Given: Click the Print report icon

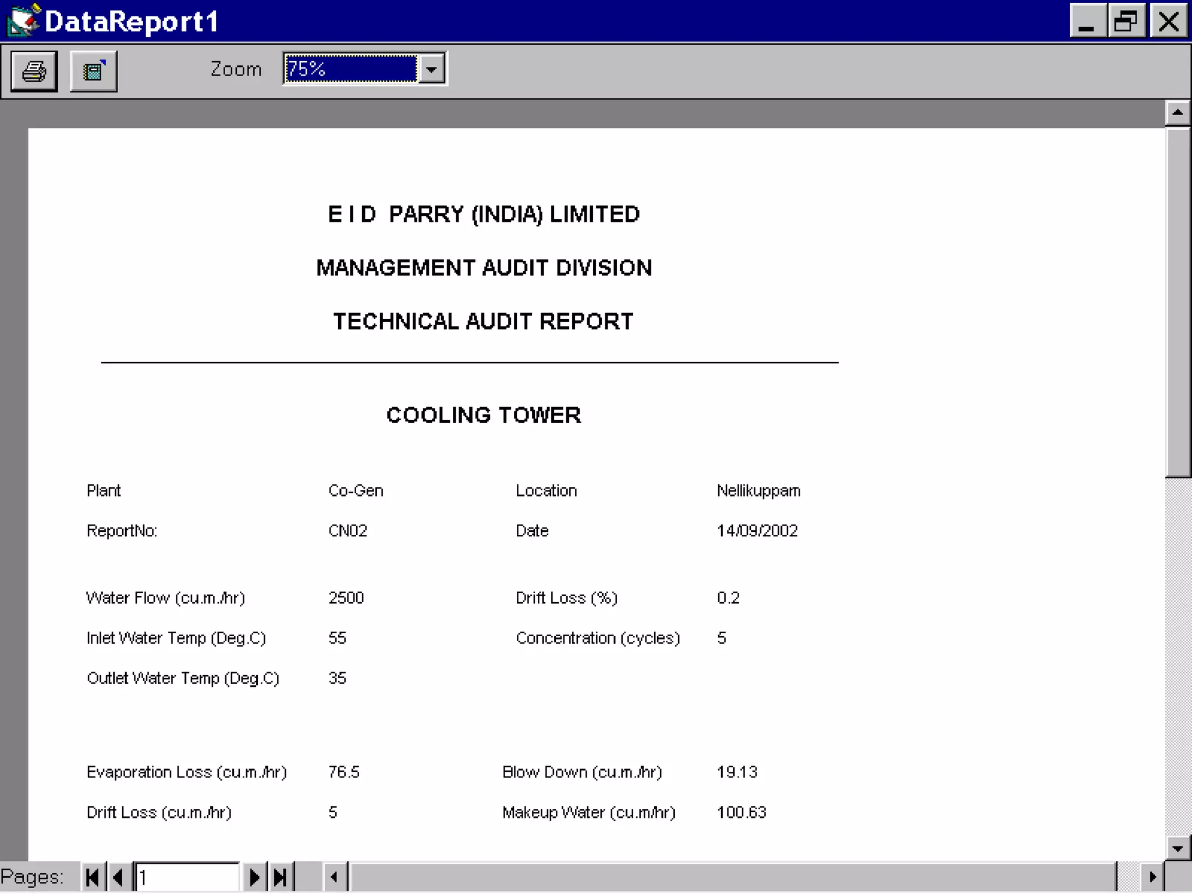Looking at the screenshot, I should [34, 71].
